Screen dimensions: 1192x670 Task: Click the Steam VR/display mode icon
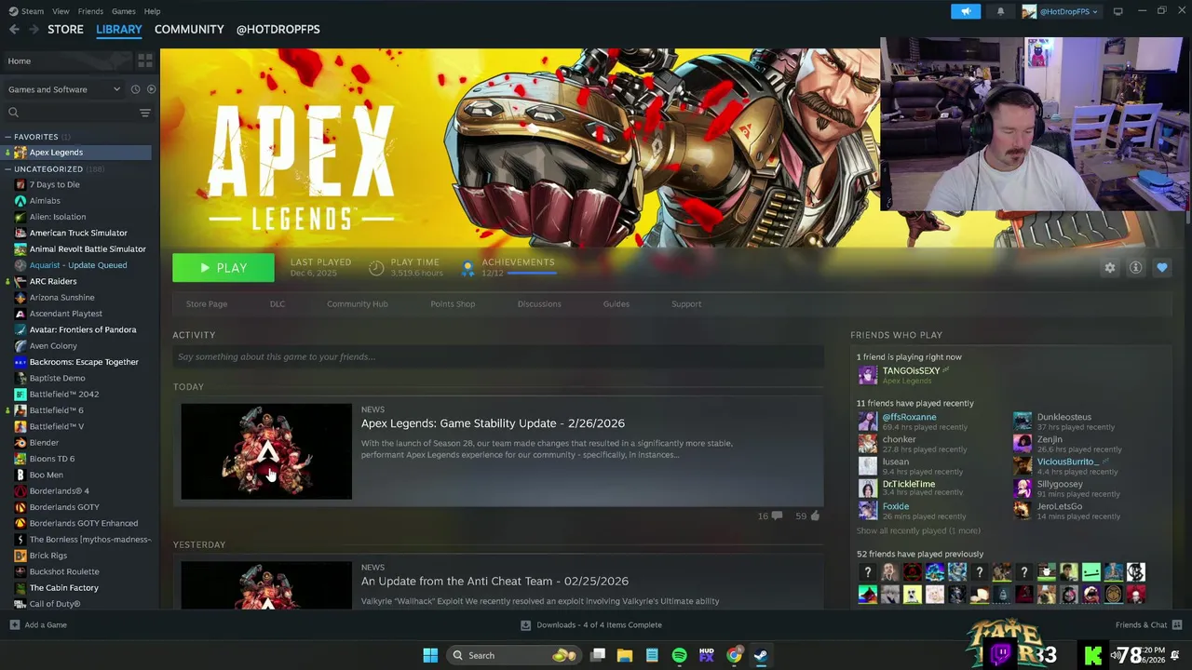pos(1117,11)
